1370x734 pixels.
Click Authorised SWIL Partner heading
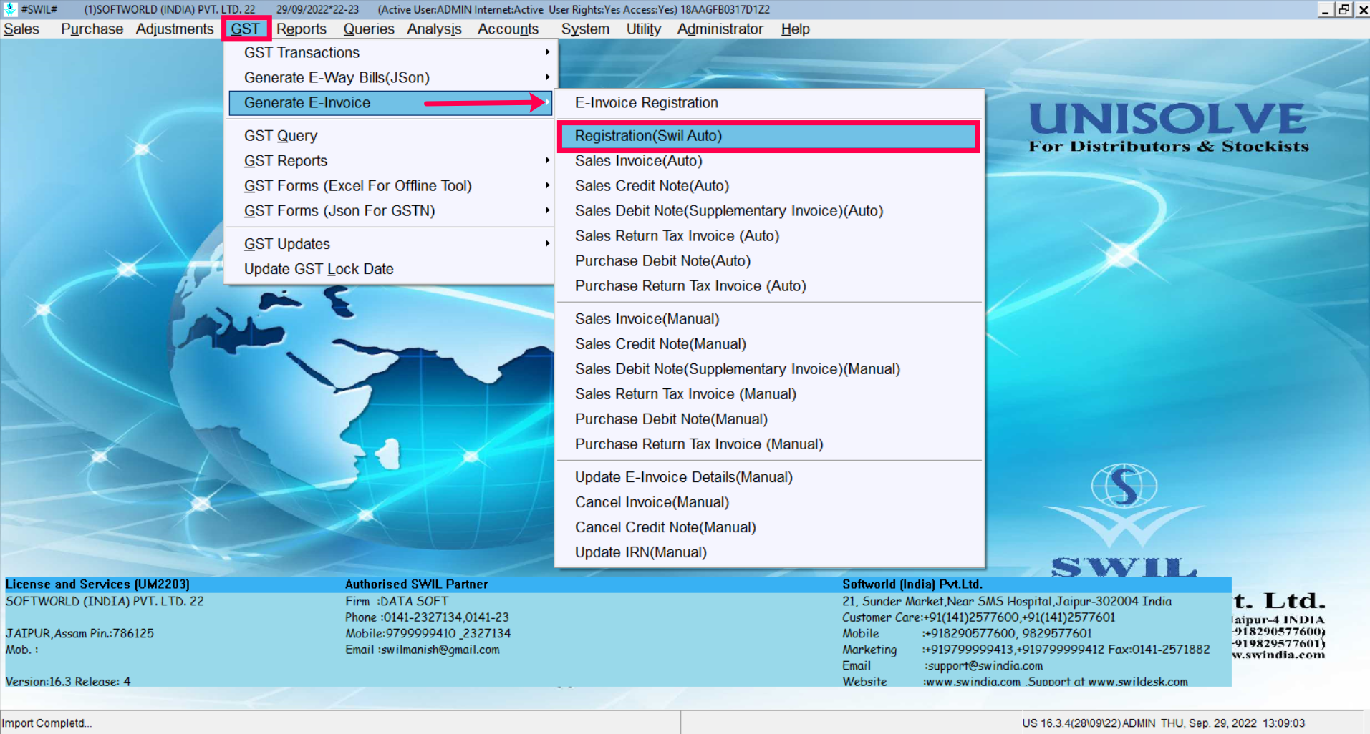pyautogui.click(x=416, y=584)
